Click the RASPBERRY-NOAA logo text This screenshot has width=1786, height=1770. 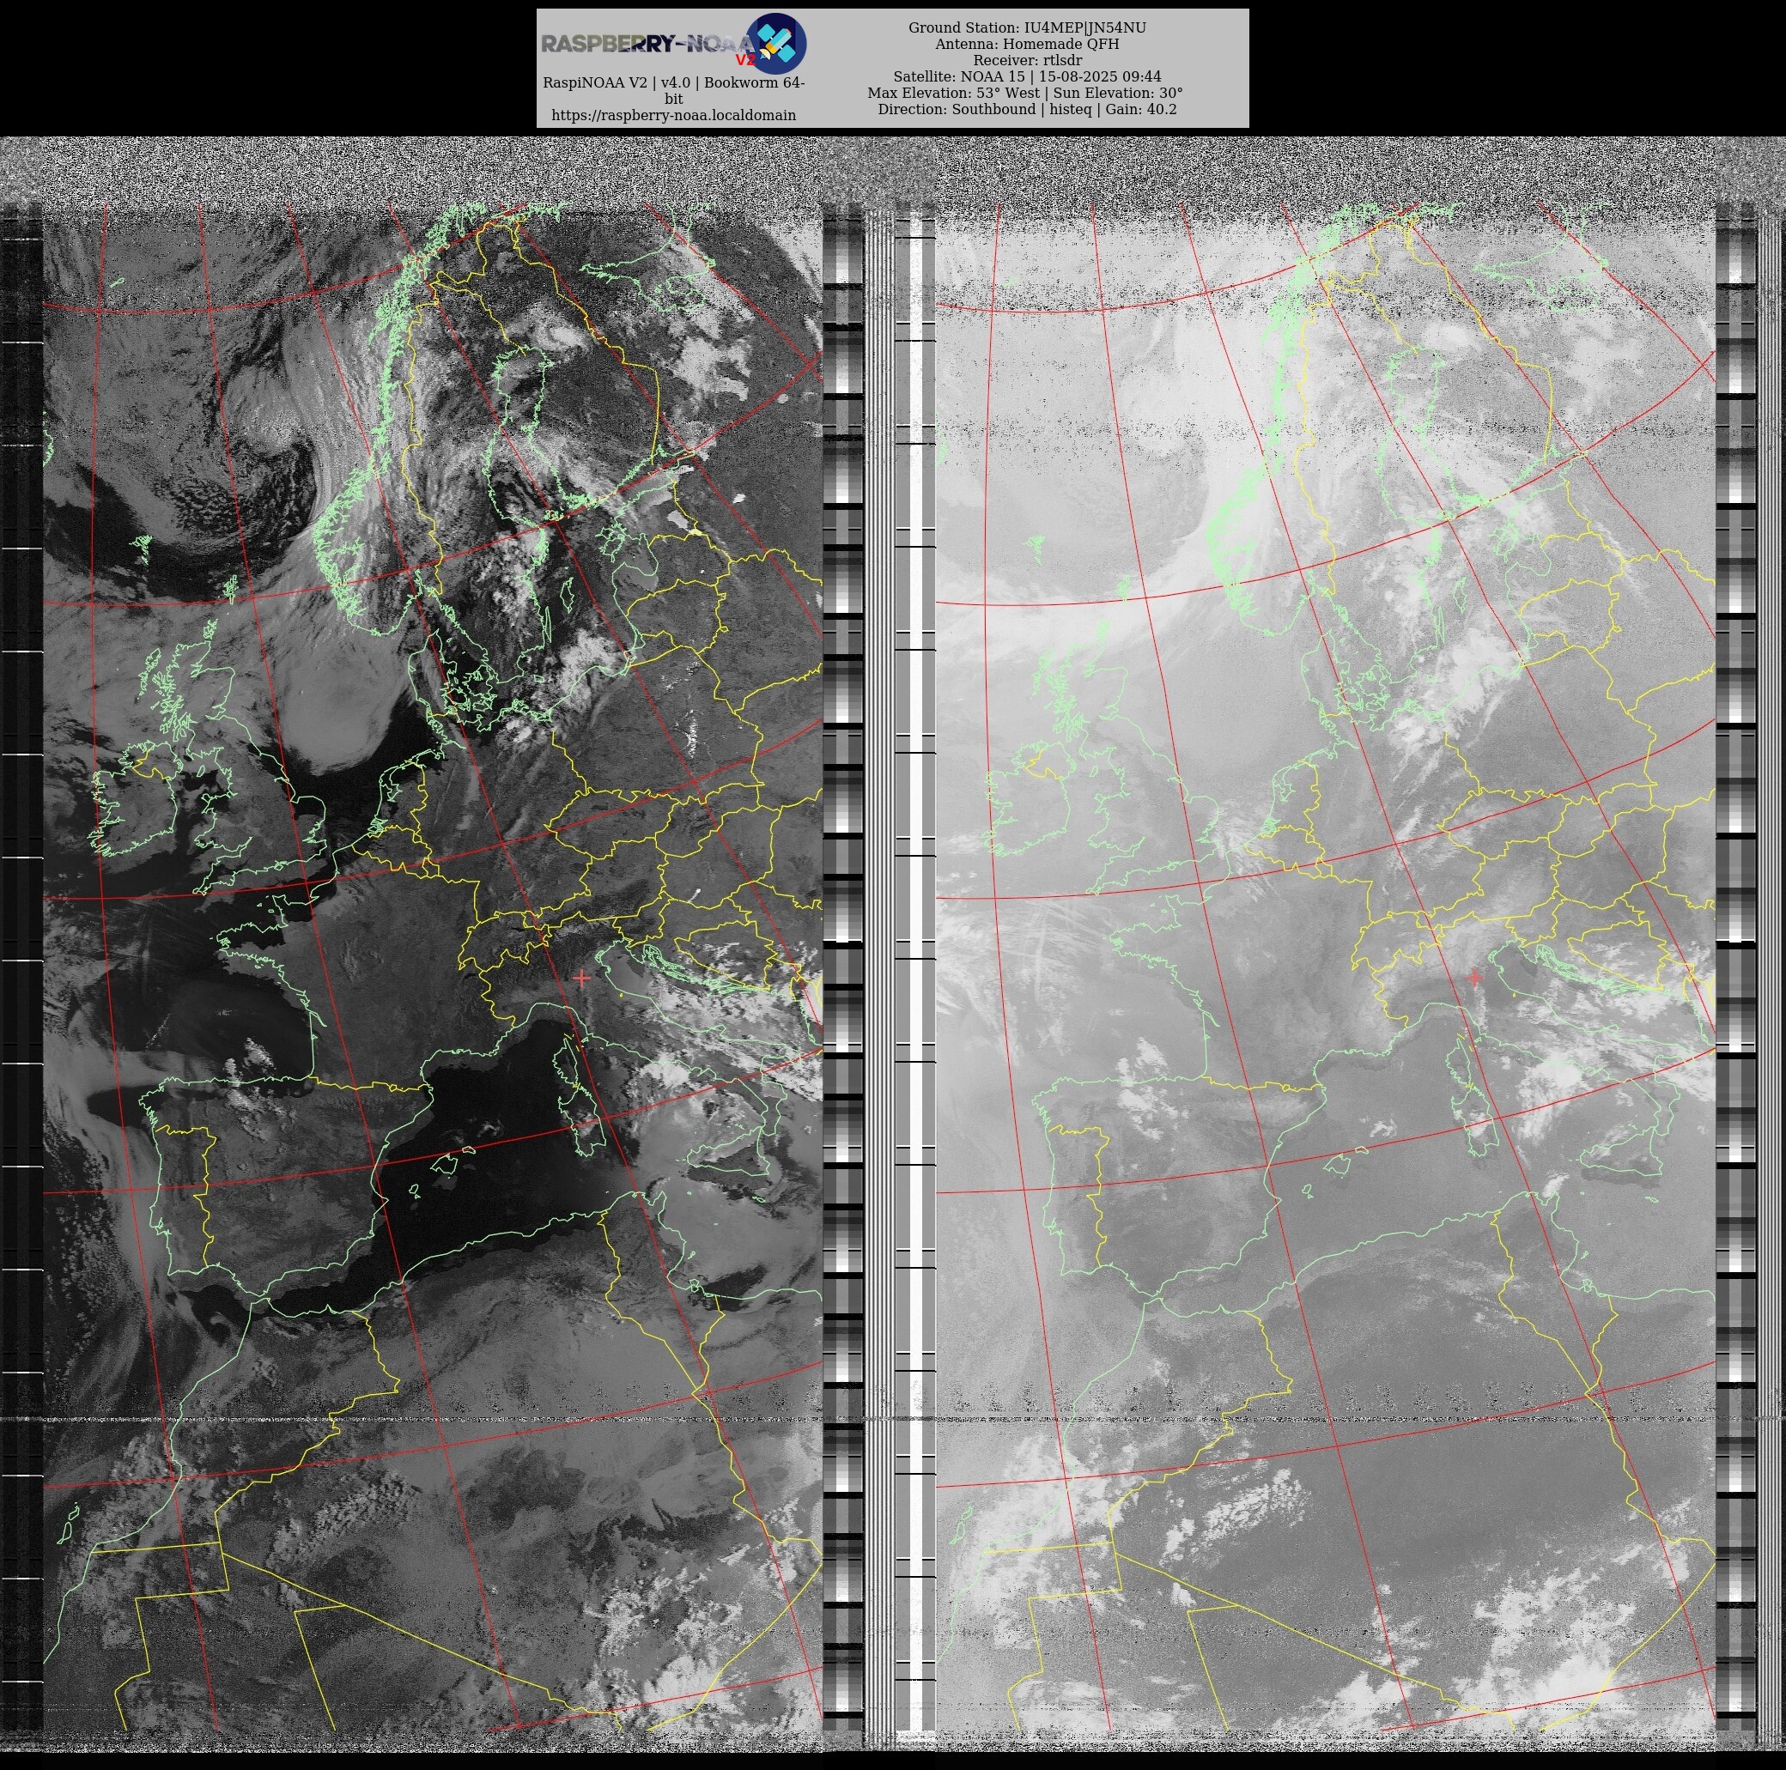[648, 44]
